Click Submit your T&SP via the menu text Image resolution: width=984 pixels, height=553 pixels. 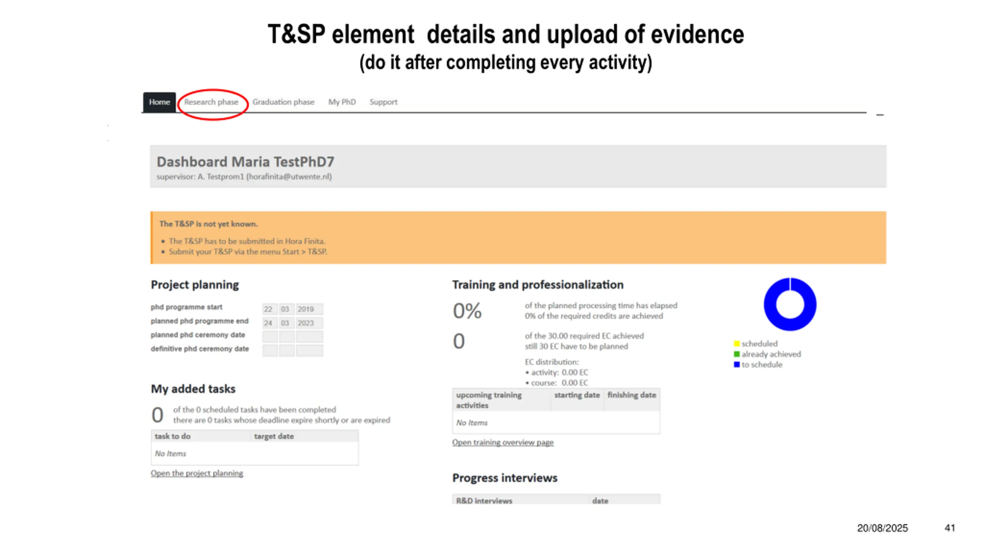248,252
